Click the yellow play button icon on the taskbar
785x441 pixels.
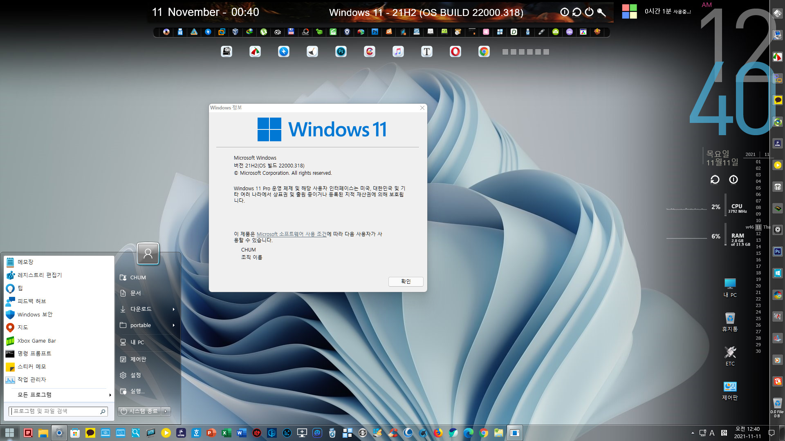click(x=166, y=433)
